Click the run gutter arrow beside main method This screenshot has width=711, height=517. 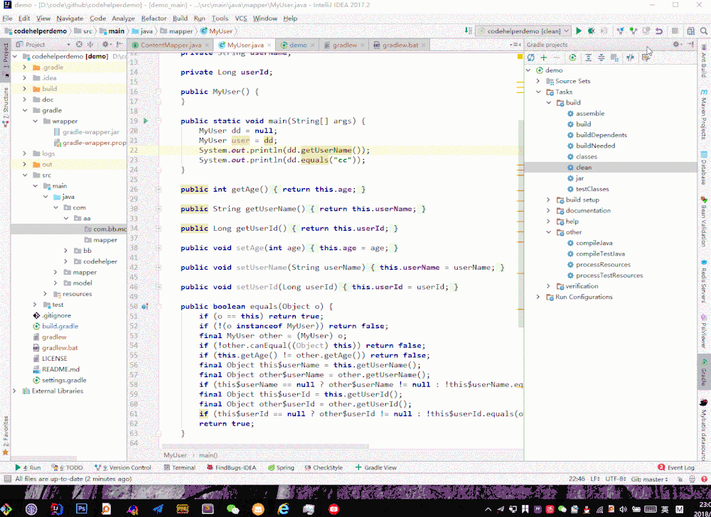click(x=146, y=121)
